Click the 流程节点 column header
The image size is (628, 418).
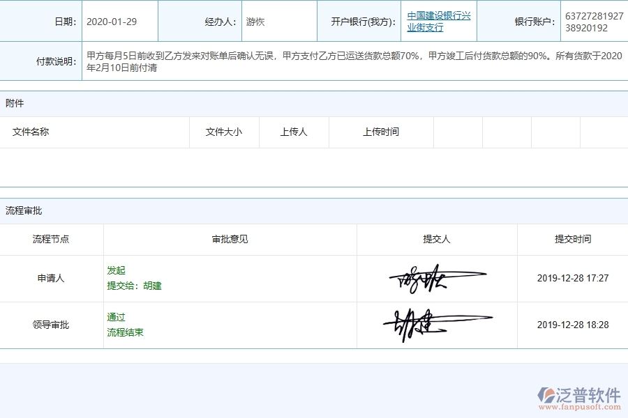[51, 239]
